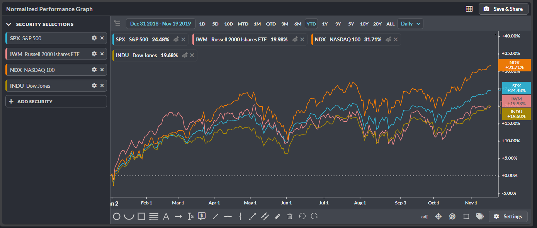Select the text annotation tool

166,216
